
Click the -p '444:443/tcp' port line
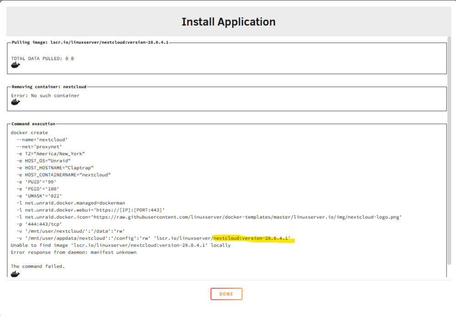click(39, 224)
